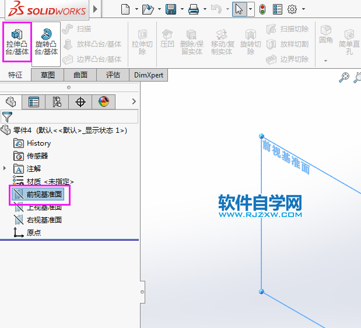The width and height of the screenshot is (361, 328).
Task: Click the Undo arrow
Action: point(216,9)
